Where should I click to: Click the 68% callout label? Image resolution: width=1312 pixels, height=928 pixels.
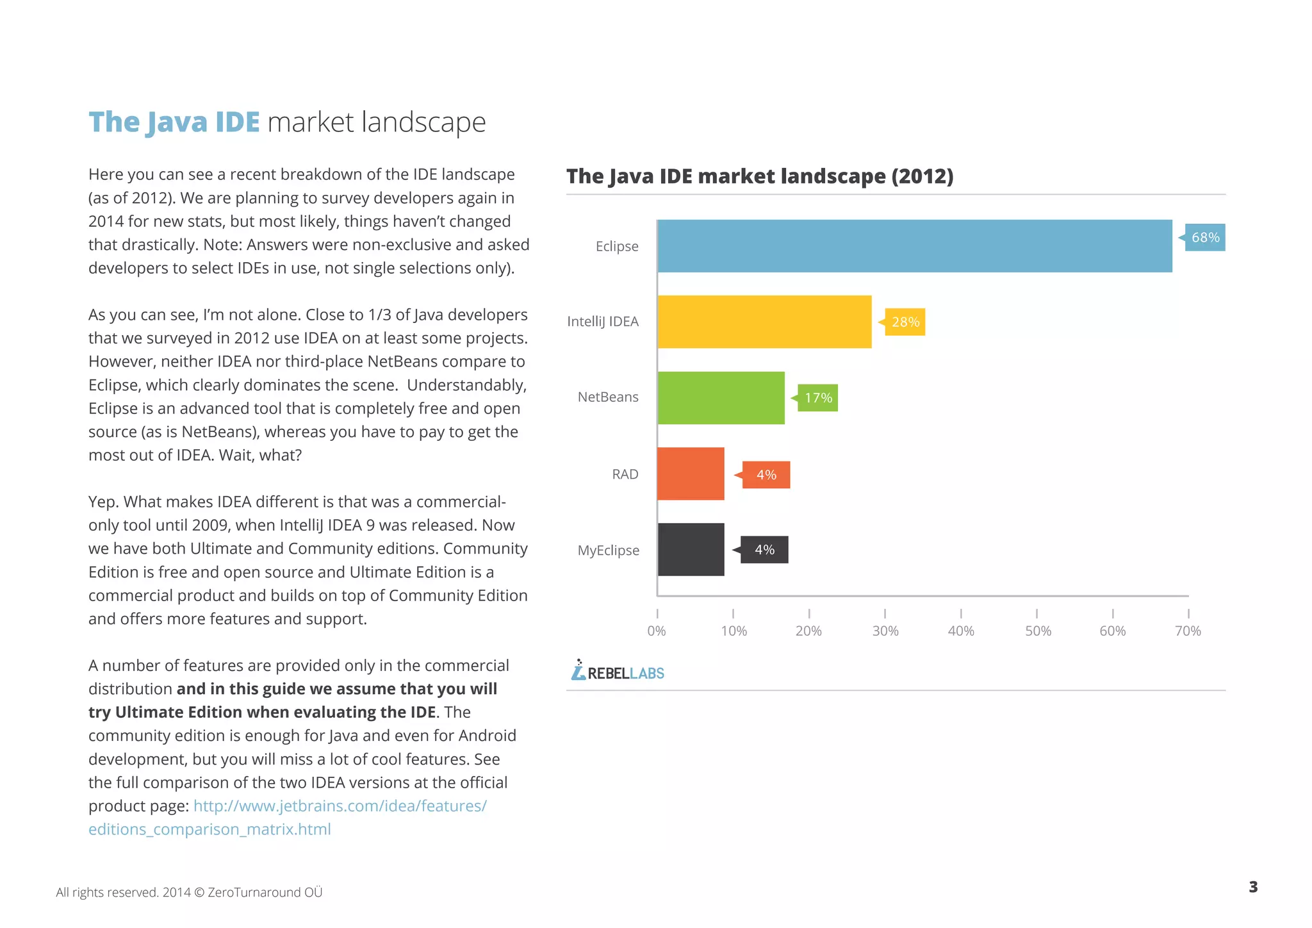pyautogui.click(x=1204, y=238)
